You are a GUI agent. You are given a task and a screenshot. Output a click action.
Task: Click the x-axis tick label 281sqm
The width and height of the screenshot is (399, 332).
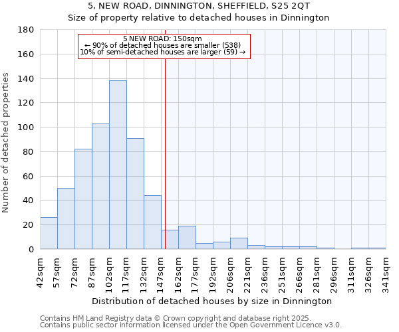coord(317,276)
